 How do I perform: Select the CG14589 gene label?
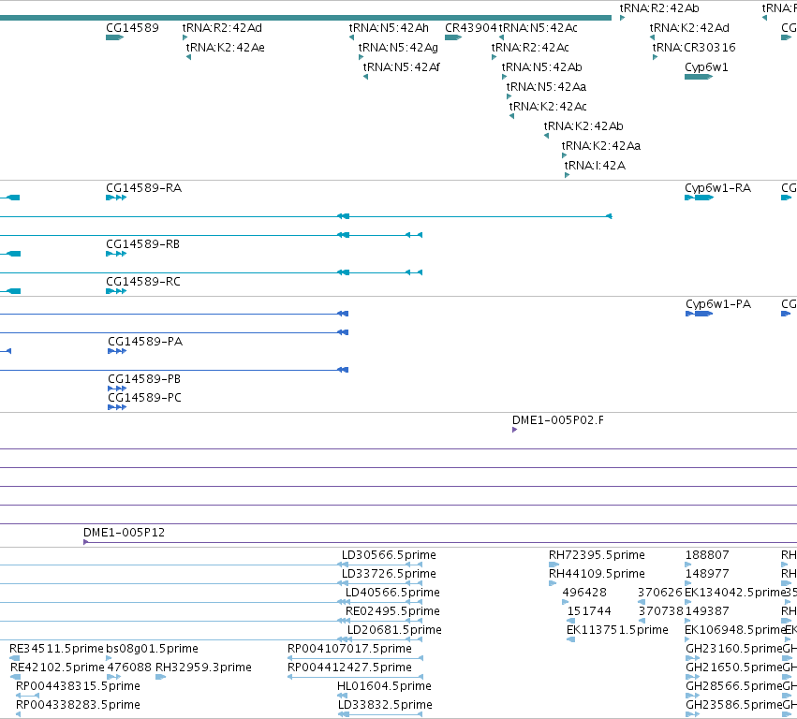tap(132, 28)
